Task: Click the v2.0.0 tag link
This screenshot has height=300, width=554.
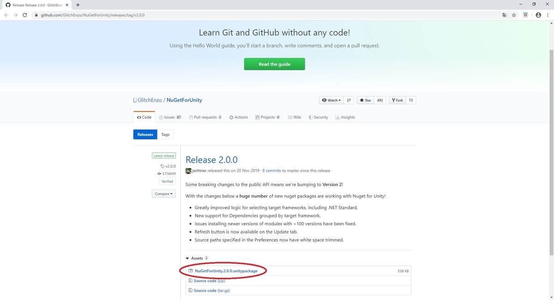Action: click(168, 166)
